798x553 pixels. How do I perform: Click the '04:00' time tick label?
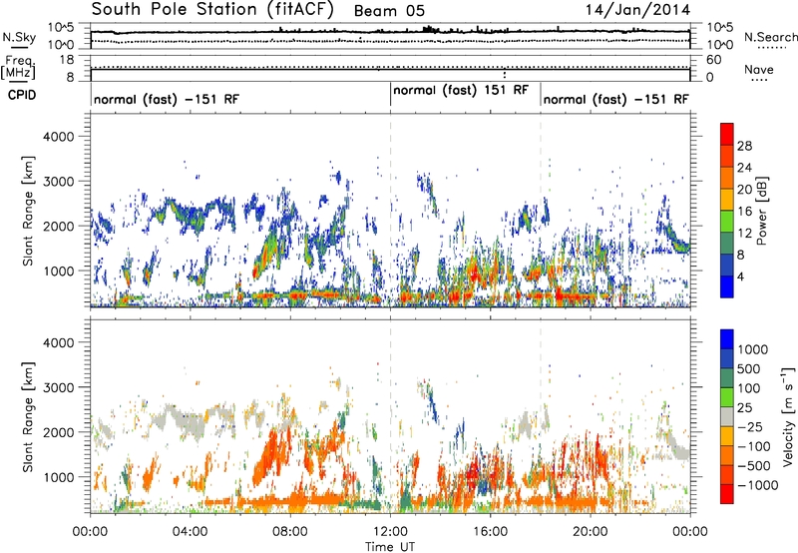point(190,532)
